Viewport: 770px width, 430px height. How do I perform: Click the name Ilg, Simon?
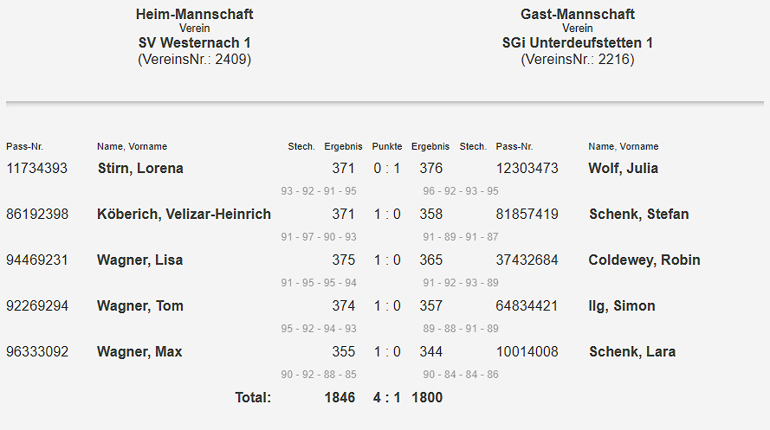(621, 306)
